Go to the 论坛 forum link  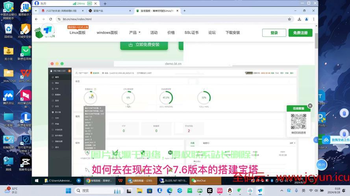click(x=212, y=33)
